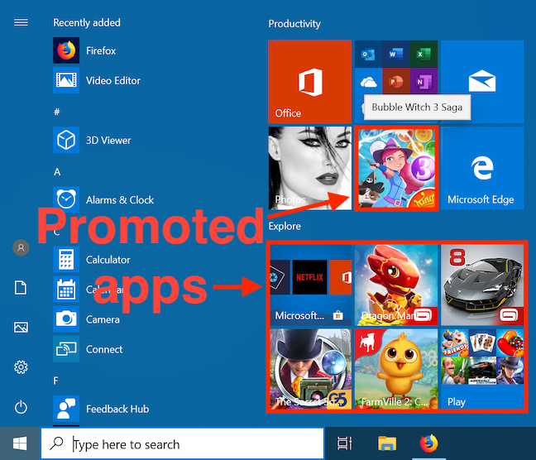Open the Microsoft Edge tile

[x=481, y=168]
